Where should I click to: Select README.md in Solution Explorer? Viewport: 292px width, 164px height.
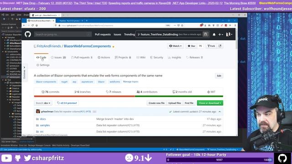point(15,74)
